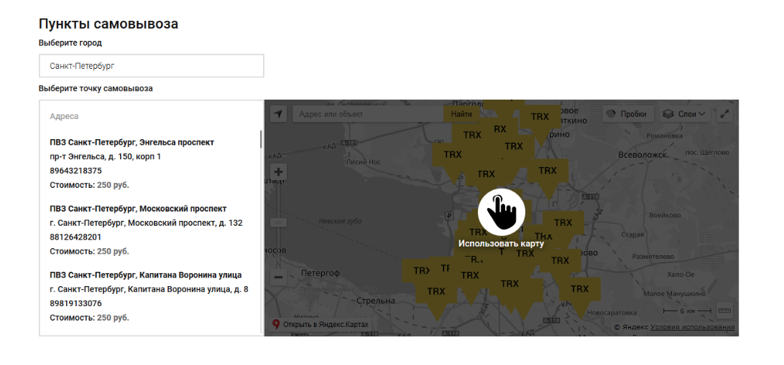Click the hand icon to use the map
Image resolution: width=784 pixels, height=365 pixels.
[501, 212]
